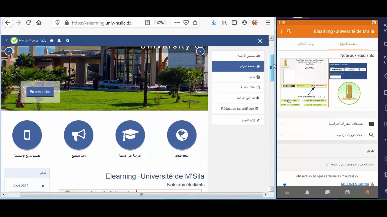Click the scrollbar up arrow in browser
387x217 pixels.
(271, 38)
